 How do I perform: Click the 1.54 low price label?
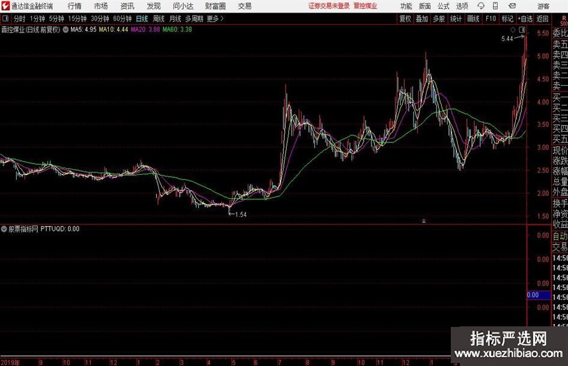[241, 215]
